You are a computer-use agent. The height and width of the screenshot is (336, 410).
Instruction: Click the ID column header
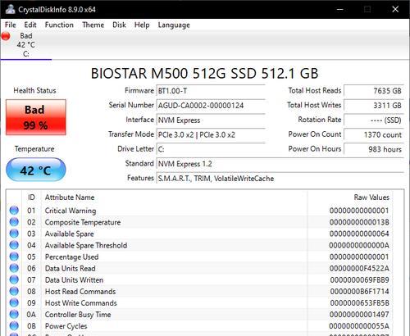click(x=31, y=198)
